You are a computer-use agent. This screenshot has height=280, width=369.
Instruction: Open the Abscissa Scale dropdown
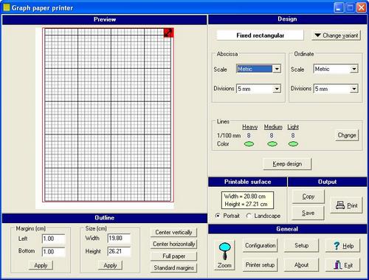(x=277, y=69)
